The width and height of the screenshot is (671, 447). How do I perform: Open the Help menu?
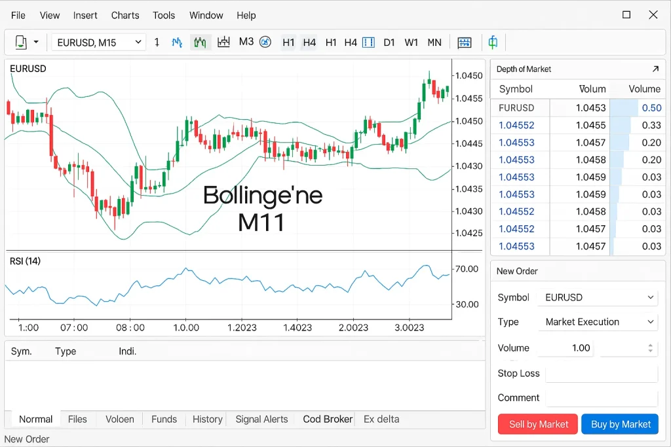pos(246,16)
